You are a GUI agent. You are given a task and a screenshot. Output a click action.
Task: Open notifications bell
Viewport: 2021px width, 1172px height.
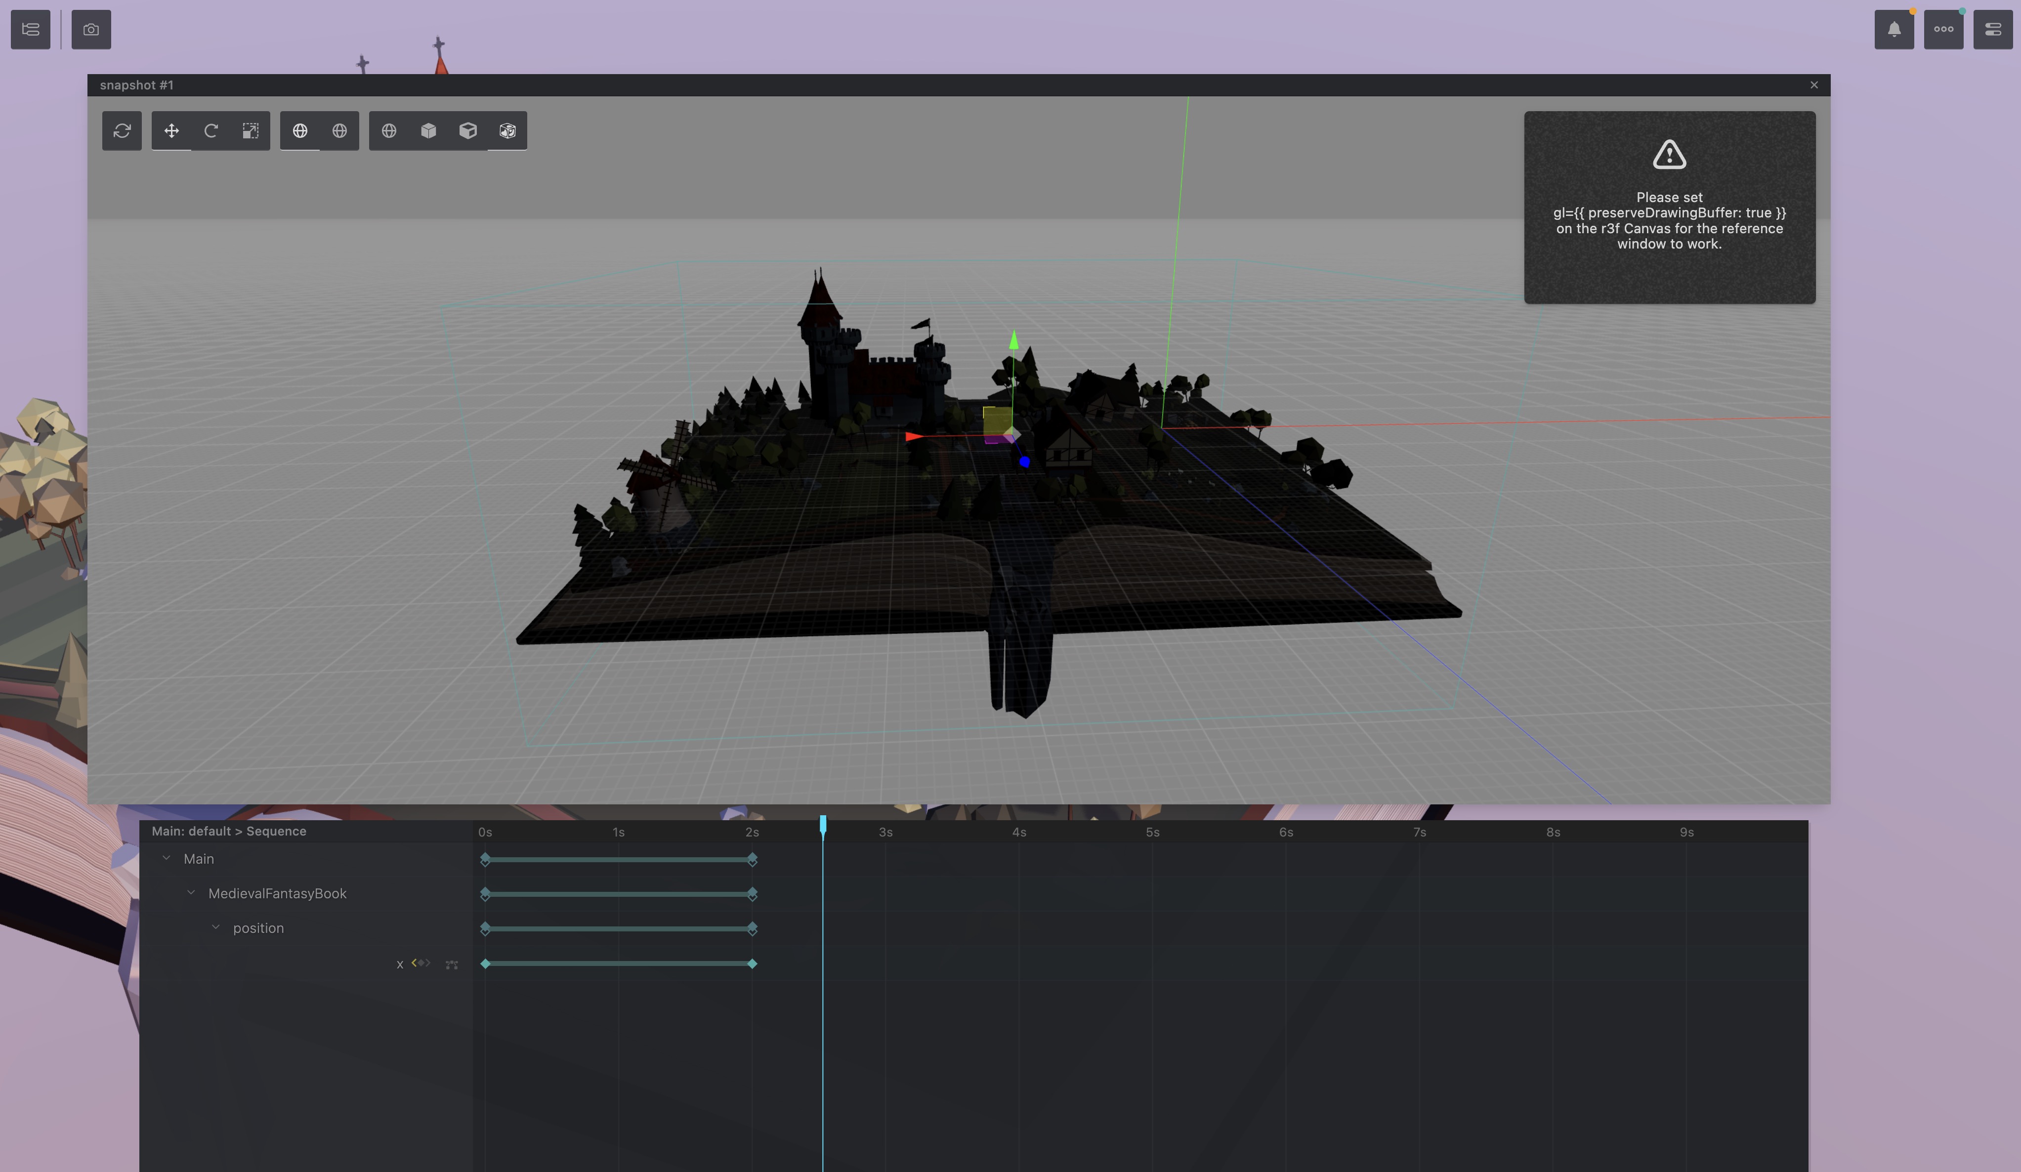point(1895,30)
